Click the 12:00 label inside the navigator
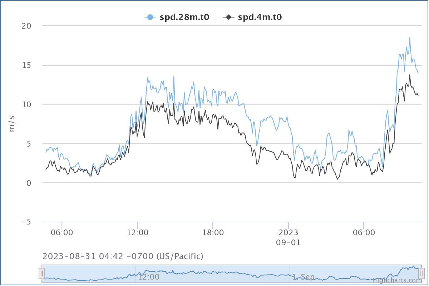429x286 pixels. (x=149, y=277)
